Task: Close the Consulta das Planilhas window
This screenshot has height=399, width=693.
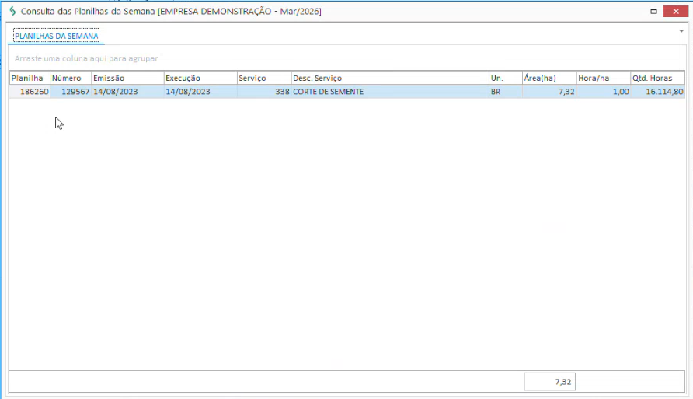Action: (x=675, y=12)
